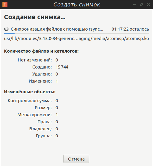Minimize the Создать снимок window
Image resolution: width=153 pixels, height=167 pixels.
pos(134,5)
